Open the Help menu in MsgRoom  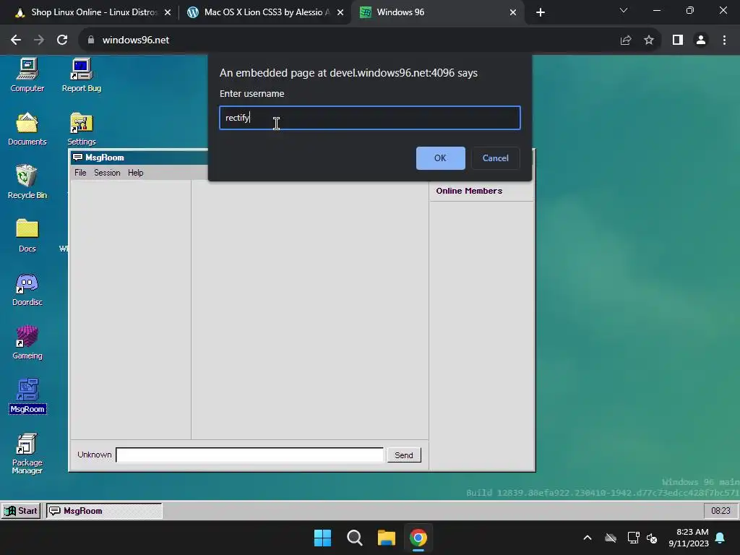pos(135,173)
